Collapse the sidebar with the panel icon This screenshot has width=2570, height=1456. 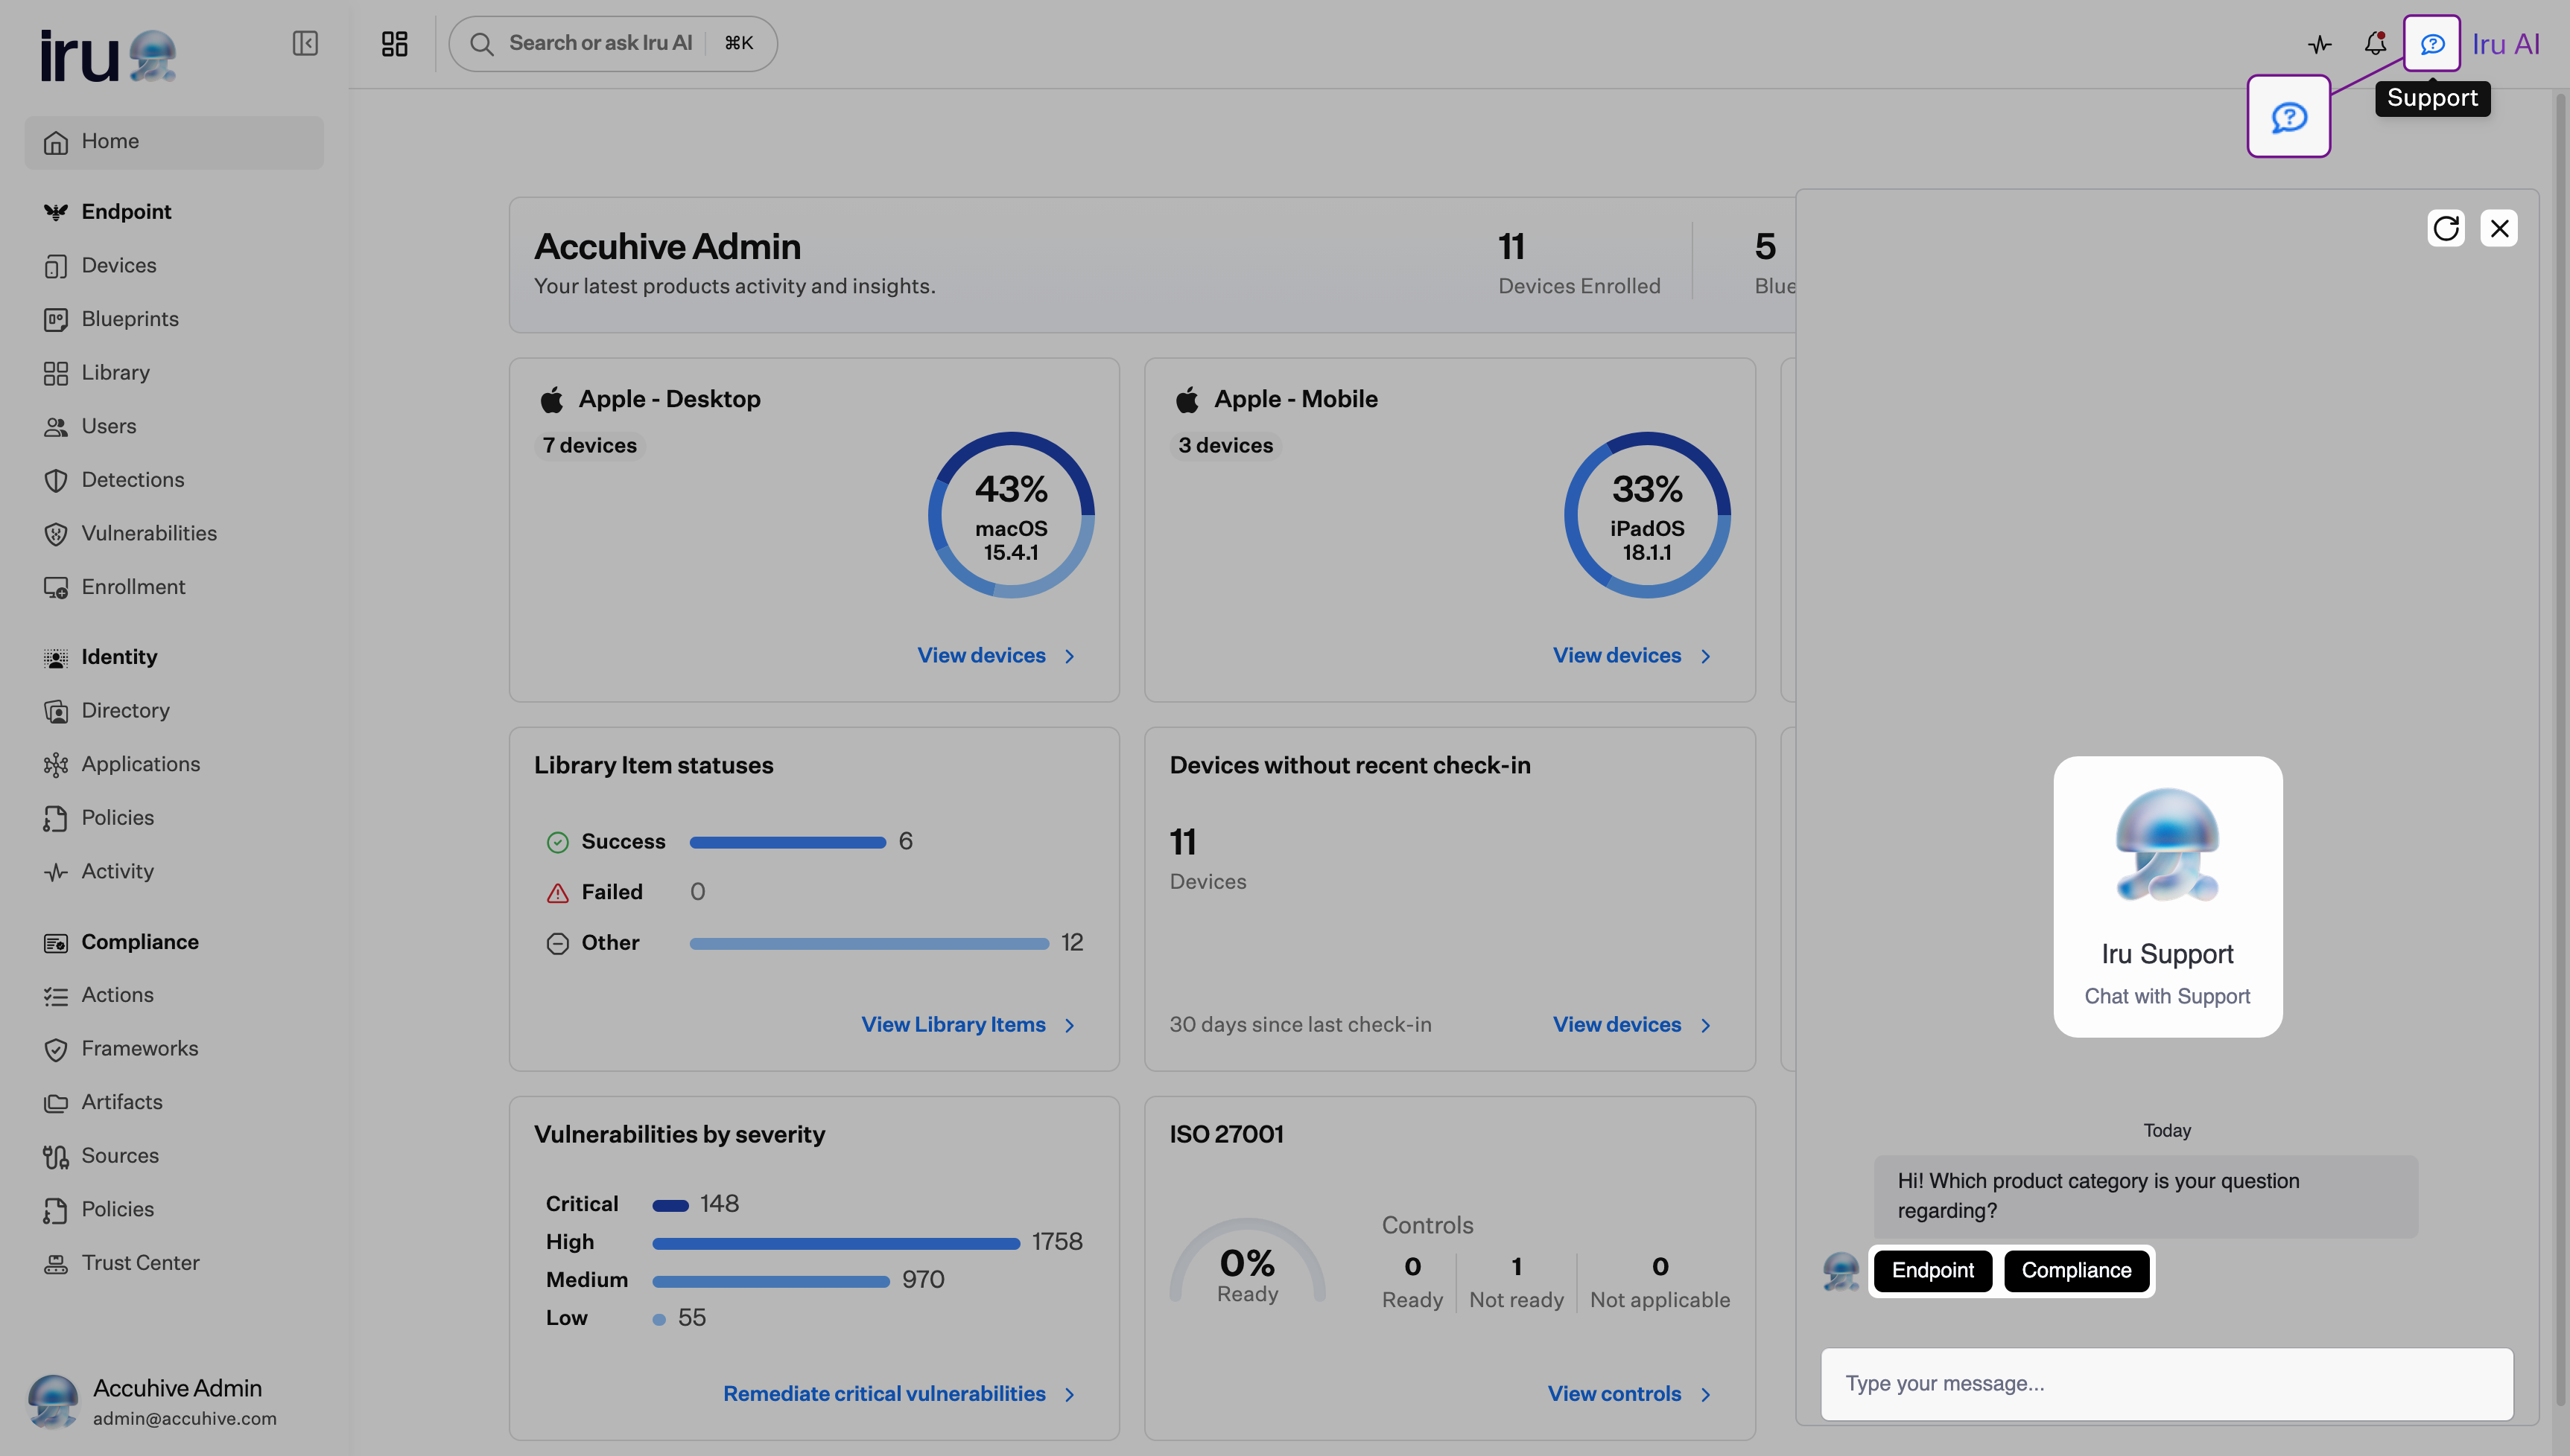[305, 43]
